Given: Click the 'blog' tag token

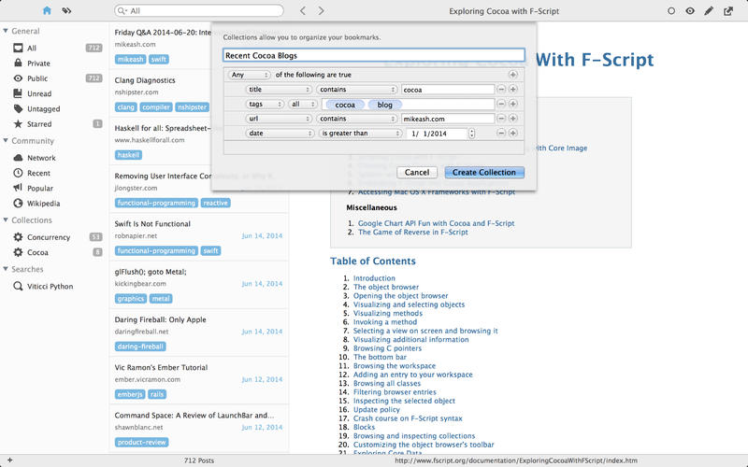Looking at the screenshot, I should click(385, 105).
